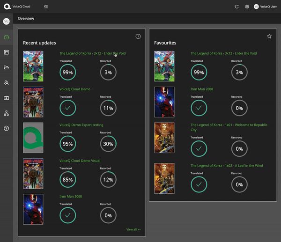Click Iron Man poster in Recent updates

(x=33, y=209)
